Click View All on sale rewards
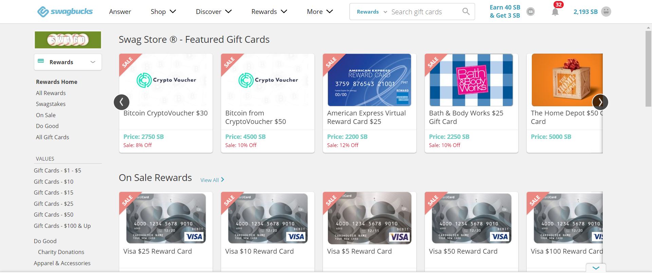Image resolution: width=652 pixels, height=273 pixels. [x=212, y=180]
